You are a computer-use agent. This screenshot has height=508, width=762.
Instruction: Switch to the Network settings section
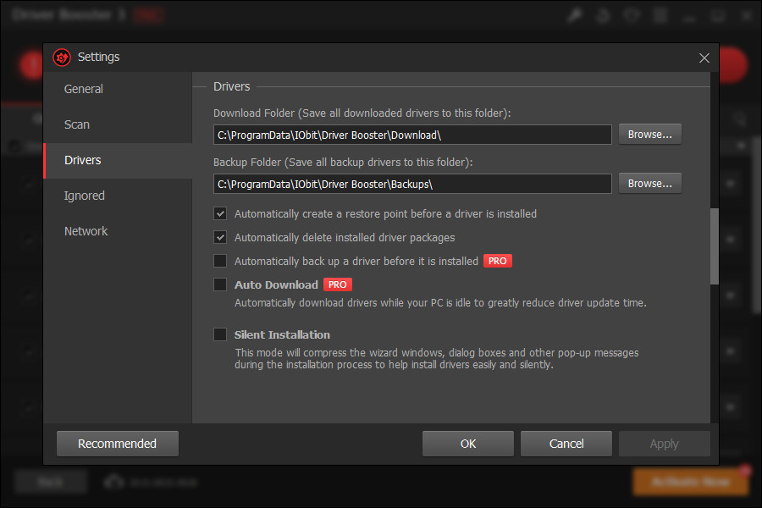click(86, 230)
